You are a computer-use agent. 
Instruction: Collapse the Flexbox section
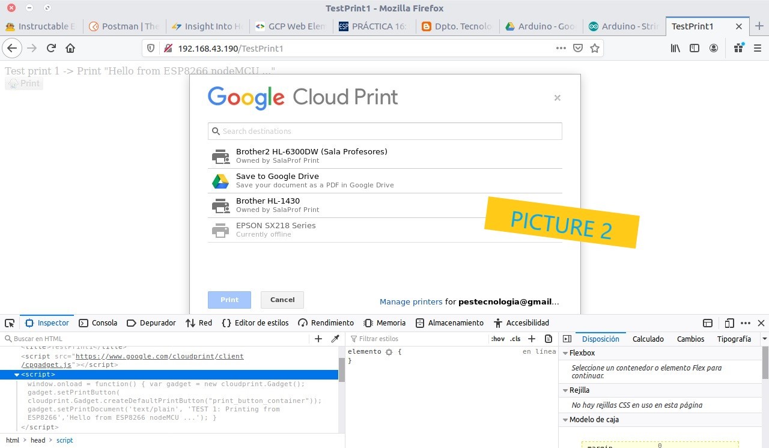(565, 353)
